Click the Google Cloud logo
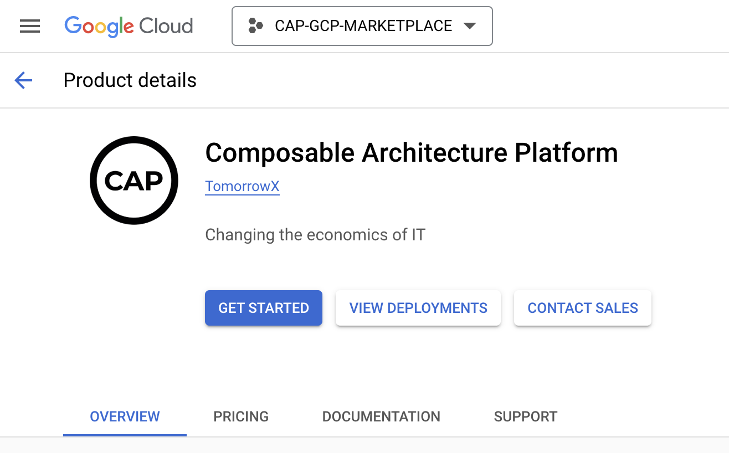 click(129, 26)
